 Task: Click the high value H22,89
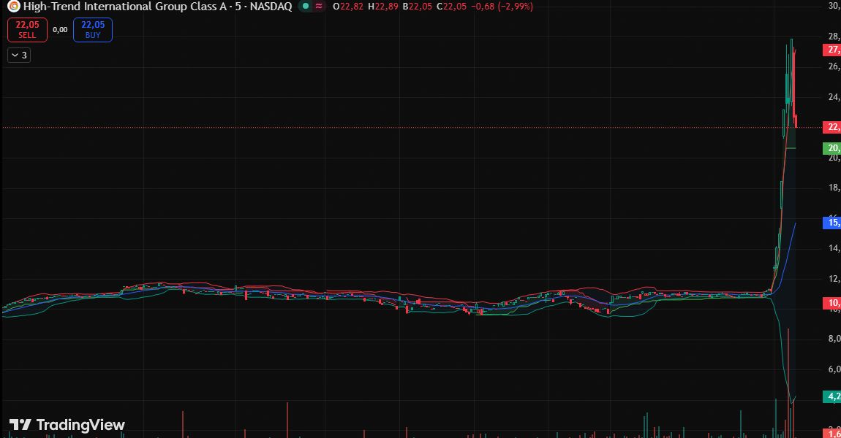(383, 7)
